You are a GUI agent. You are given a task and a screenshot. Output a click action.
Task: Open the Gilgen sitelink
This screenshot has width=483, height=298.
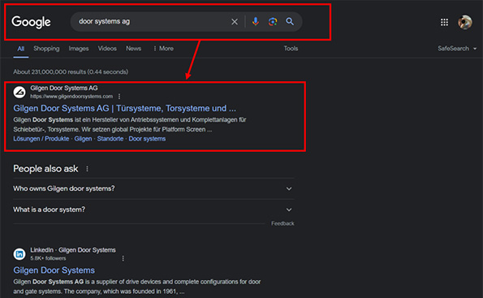pyautogui.click(x=83, y=139)
